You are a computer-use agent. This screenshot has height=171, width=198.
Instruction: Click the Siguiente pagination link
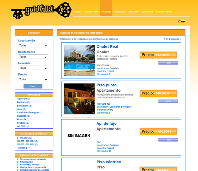(176, 39)
